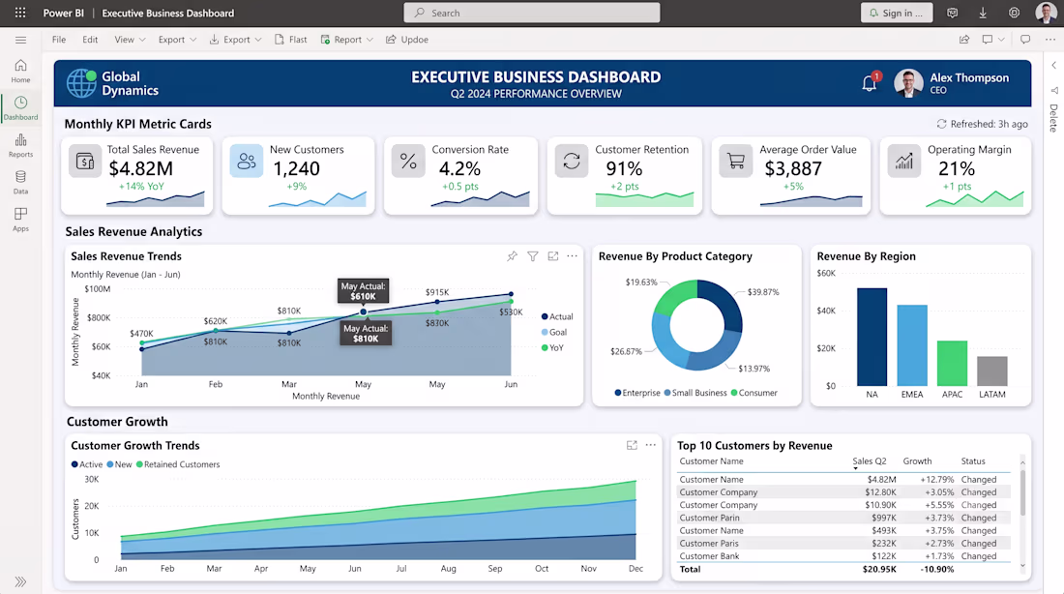Open Data in the left sidebar
Viewport: 1064px width, 594px height.
(x=20, y=182)
